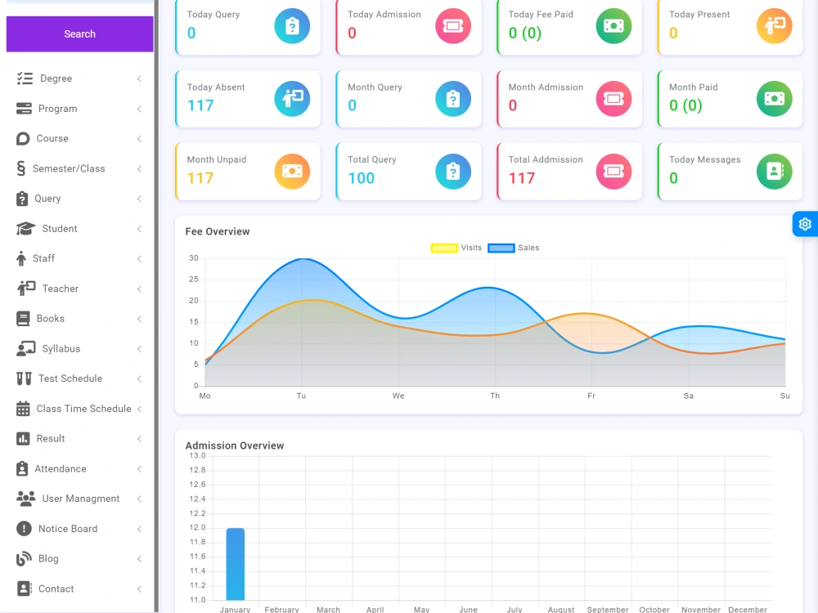Expand the Staff menu chevron
This screenshot has width=818, height=613.
click(x=139, y=258)
